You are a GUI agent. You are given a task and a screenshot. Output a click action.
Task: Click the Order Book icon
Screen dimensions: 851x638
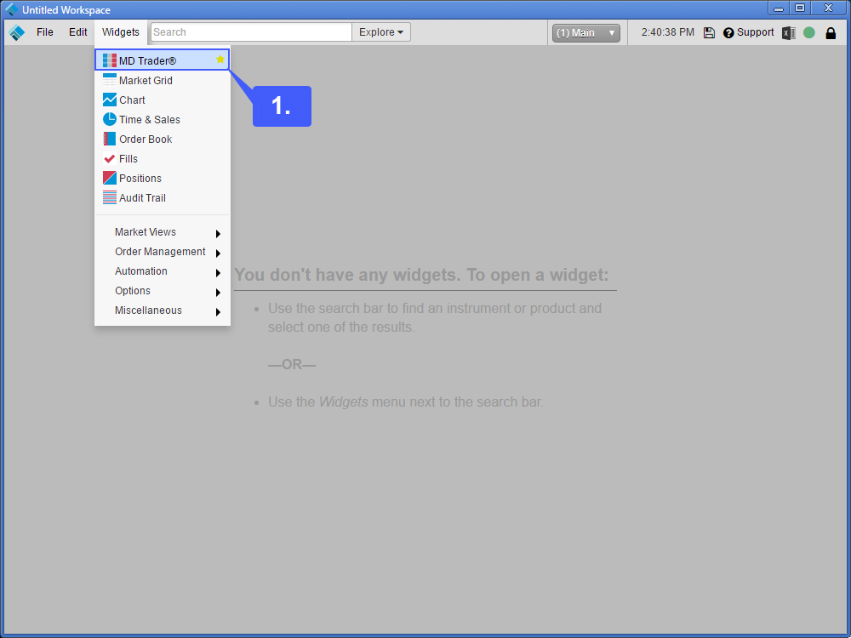pos(110,139)
